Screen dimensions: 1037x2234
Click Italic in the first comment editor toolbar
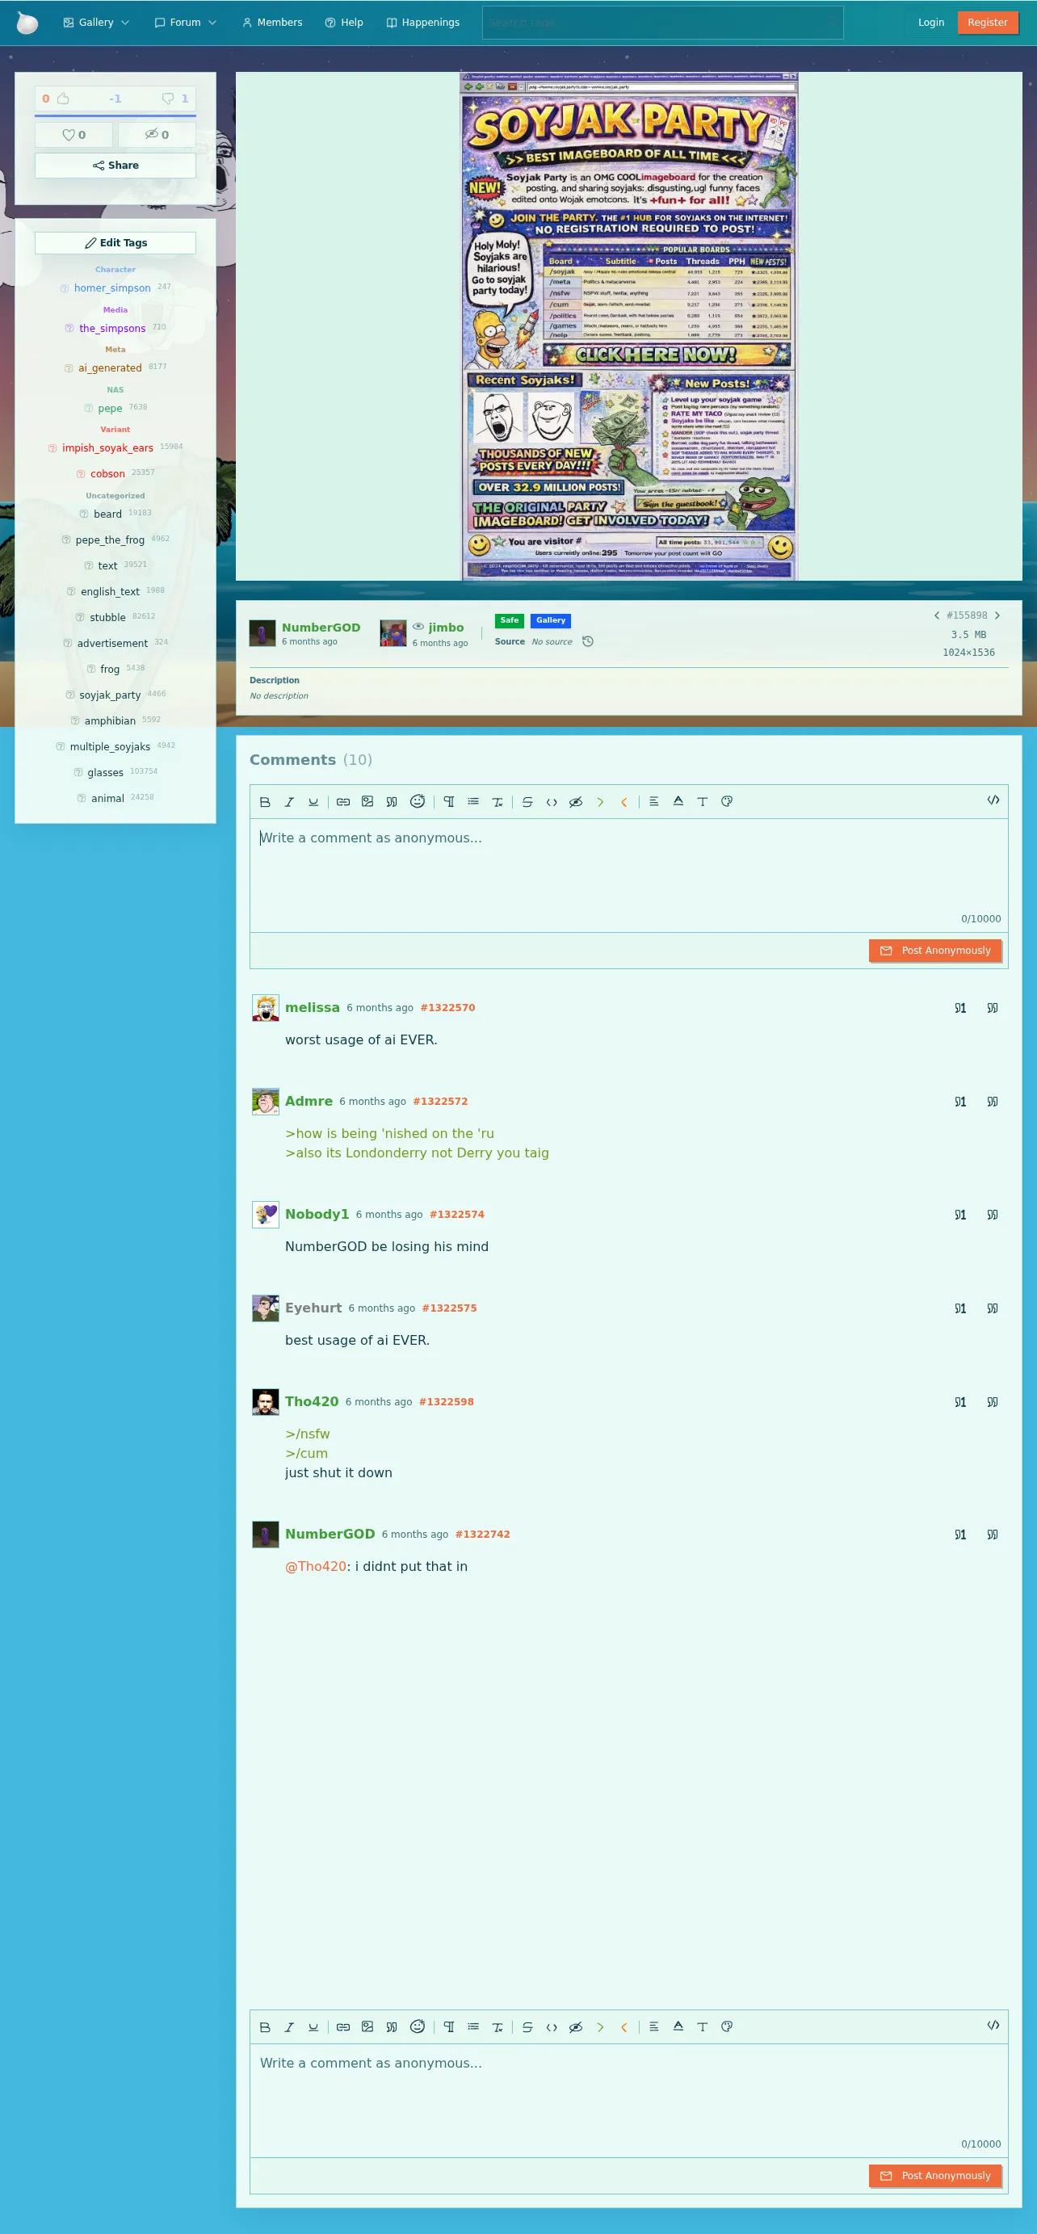pos(290,801)
